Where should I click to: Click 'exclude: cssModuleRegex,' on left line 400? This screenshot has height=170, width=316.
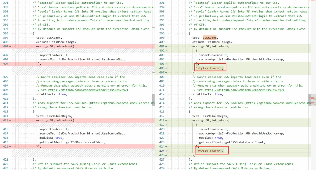click(x=57, y=42)
